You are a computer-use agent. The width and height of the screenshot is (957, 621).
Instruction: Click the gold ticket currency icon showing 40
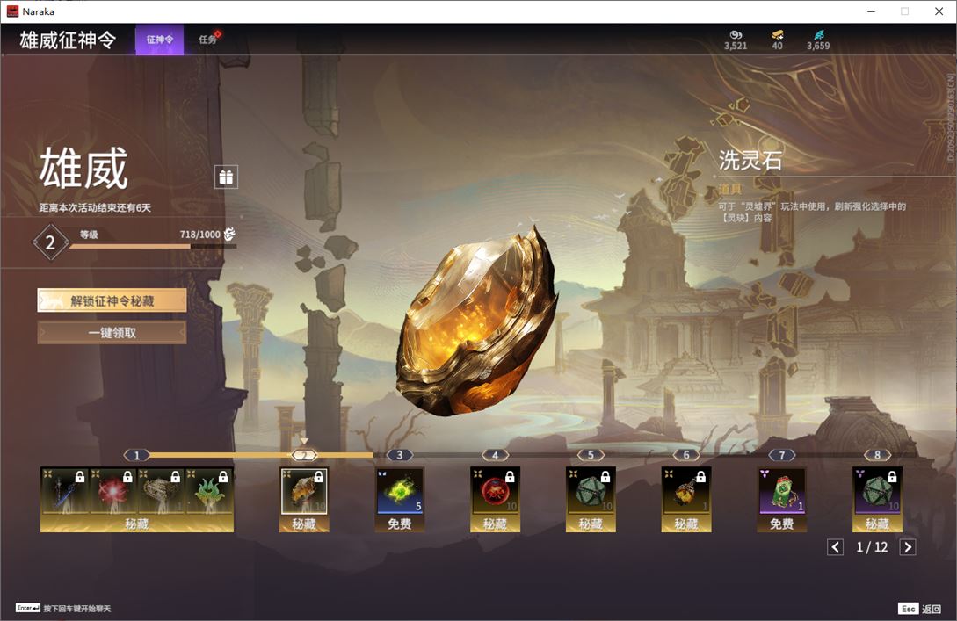pos(777,35)
